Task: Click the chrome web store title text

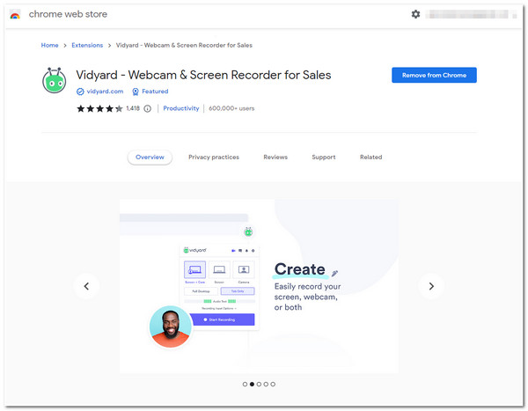Action: click(x=68, y=14)
